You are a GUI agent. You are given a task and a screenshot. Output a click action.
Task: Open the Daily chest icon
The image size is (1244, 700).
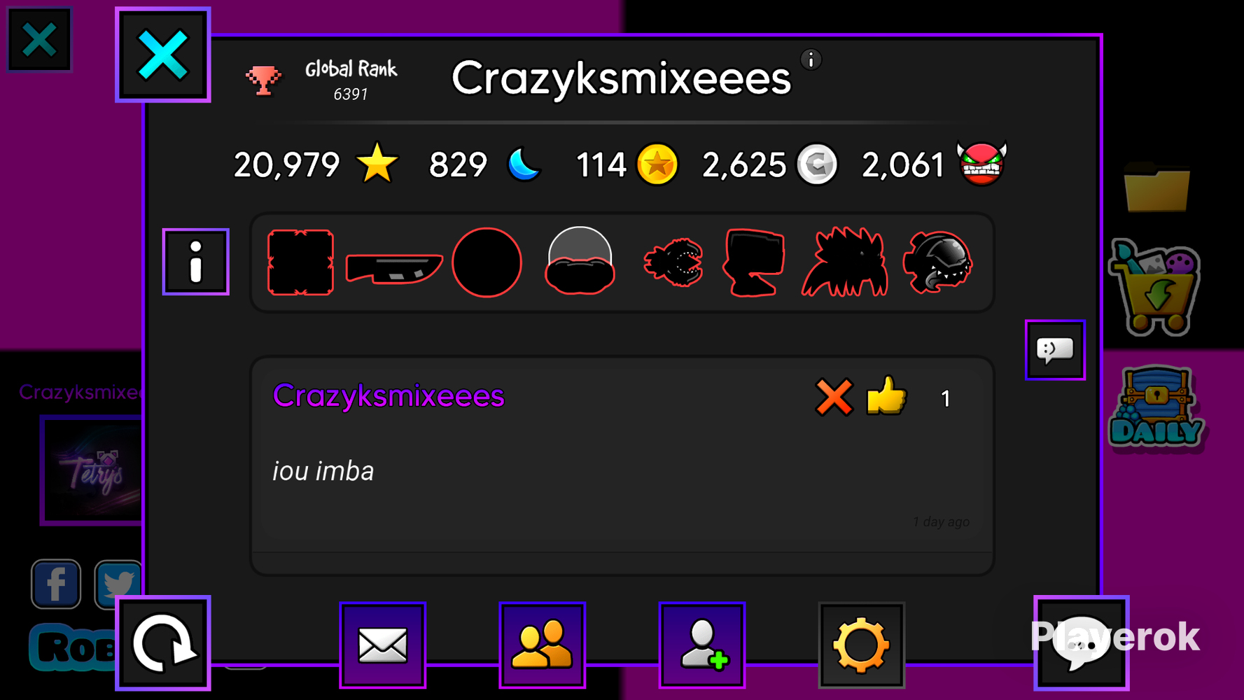click(1156, 407)
